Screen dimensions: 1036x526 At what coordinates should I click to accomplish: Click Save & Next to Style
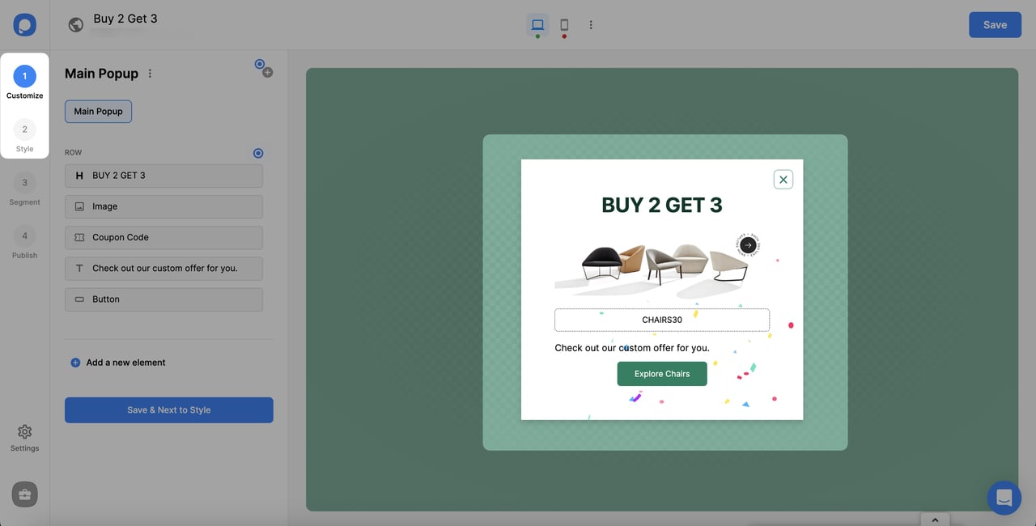pyautogui.click(x=168, y=410)
